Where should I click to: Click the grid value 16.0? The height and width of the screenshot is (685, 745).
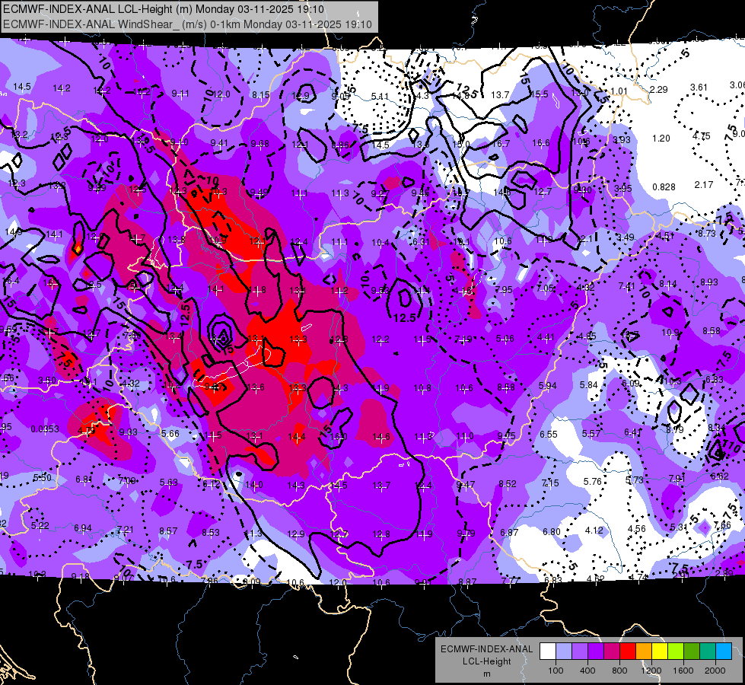tap(339, 436)
